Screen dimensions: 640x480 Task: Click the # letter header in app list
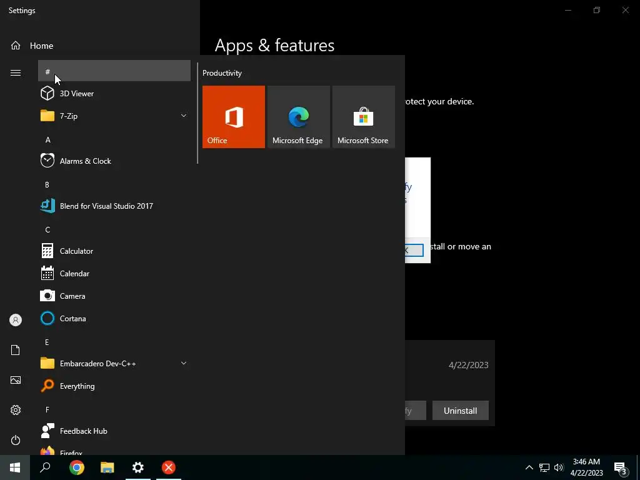click(x=114, y=71)
